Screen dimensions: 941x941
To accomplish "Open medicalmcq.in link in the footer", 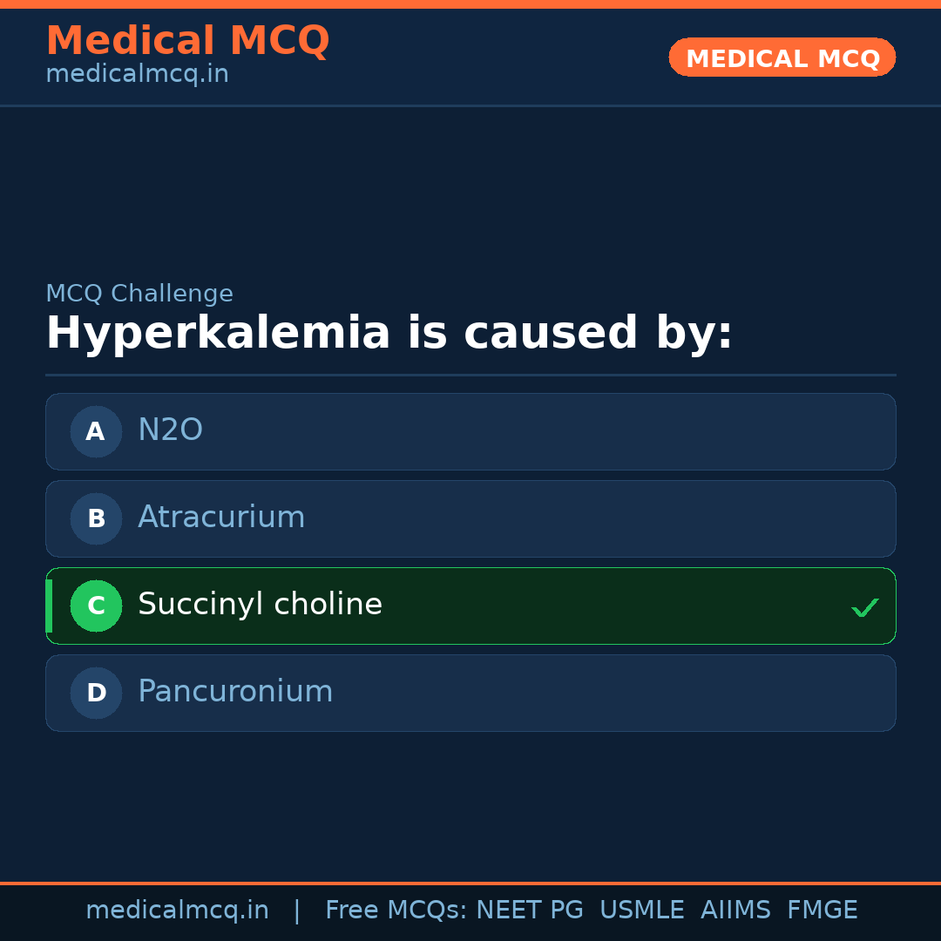I will tap(177, 911).
